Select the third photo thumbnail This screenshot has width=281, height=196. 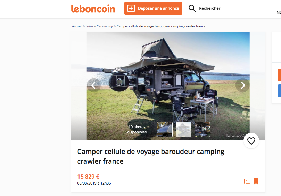203,130
